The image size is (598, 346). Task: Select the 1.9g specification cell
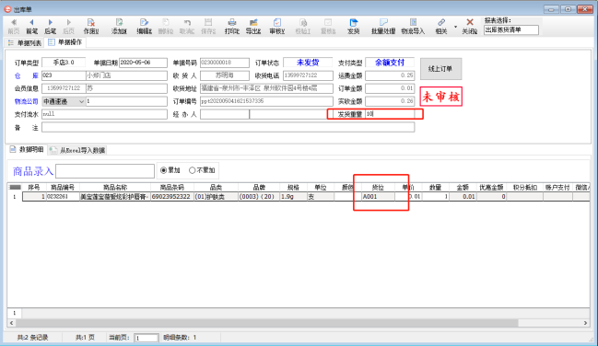click(293, 197)
